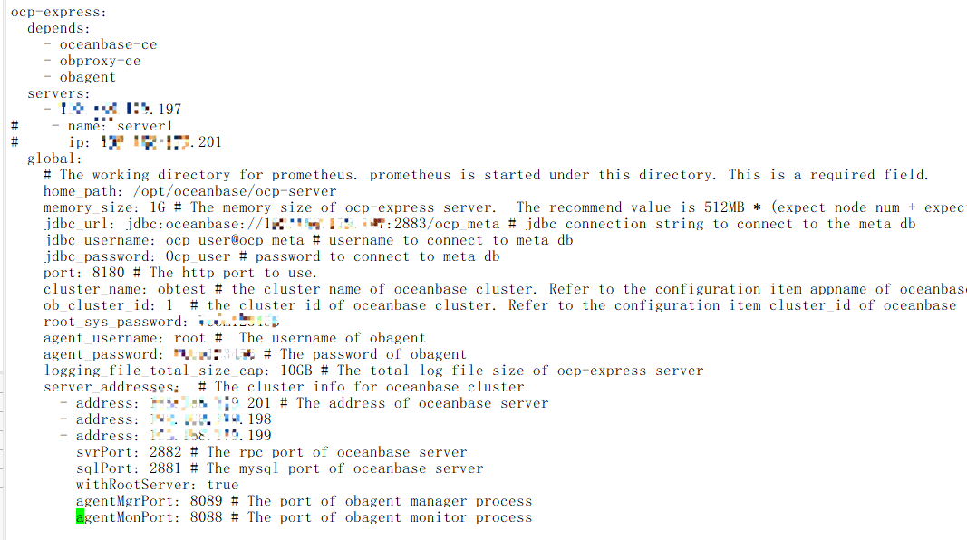The height and width of the screenshot is (540, 967).
Task: Click the global: section key
Action: (x=54, y=159)
